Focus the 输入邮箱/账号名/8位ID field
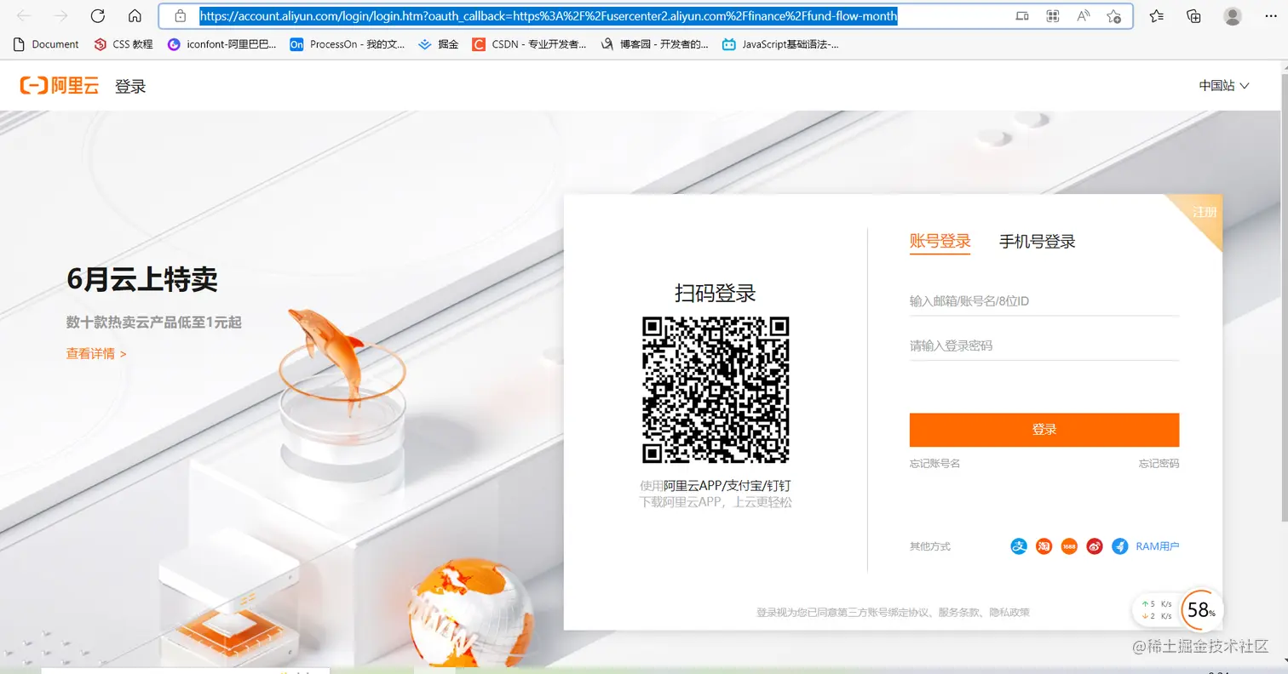This screenshot has height=674, width=1288. [x=1044, y=301]
